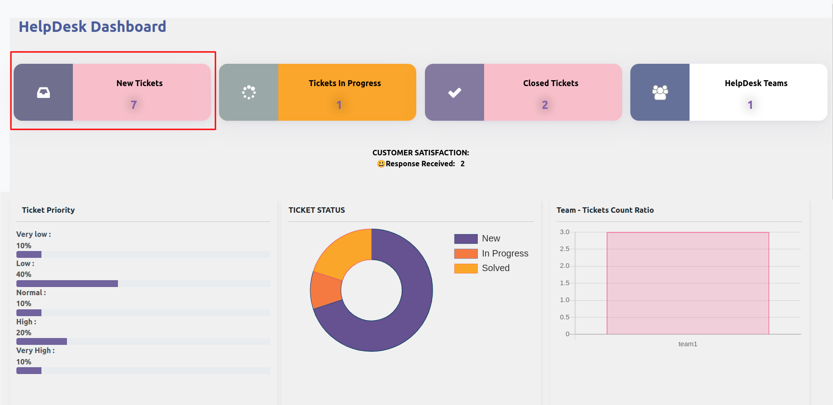The width and height of the screenshot is (833, 405).
Task: Toggle Solved series in chart legend
Action: [x=496, y=268]
